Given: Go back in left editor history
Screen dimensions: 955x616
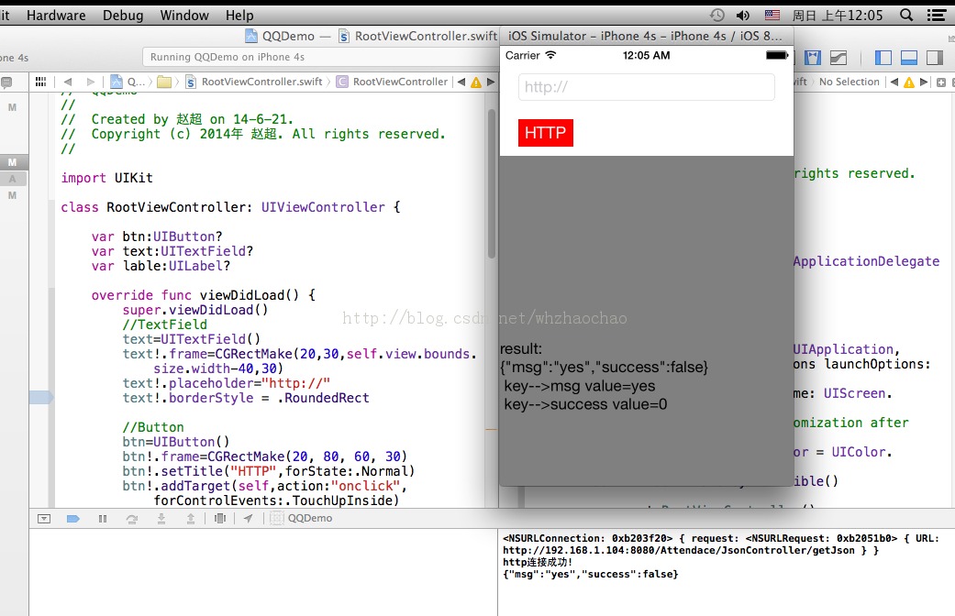Looking at the screenshot, I should pos(68,82).
